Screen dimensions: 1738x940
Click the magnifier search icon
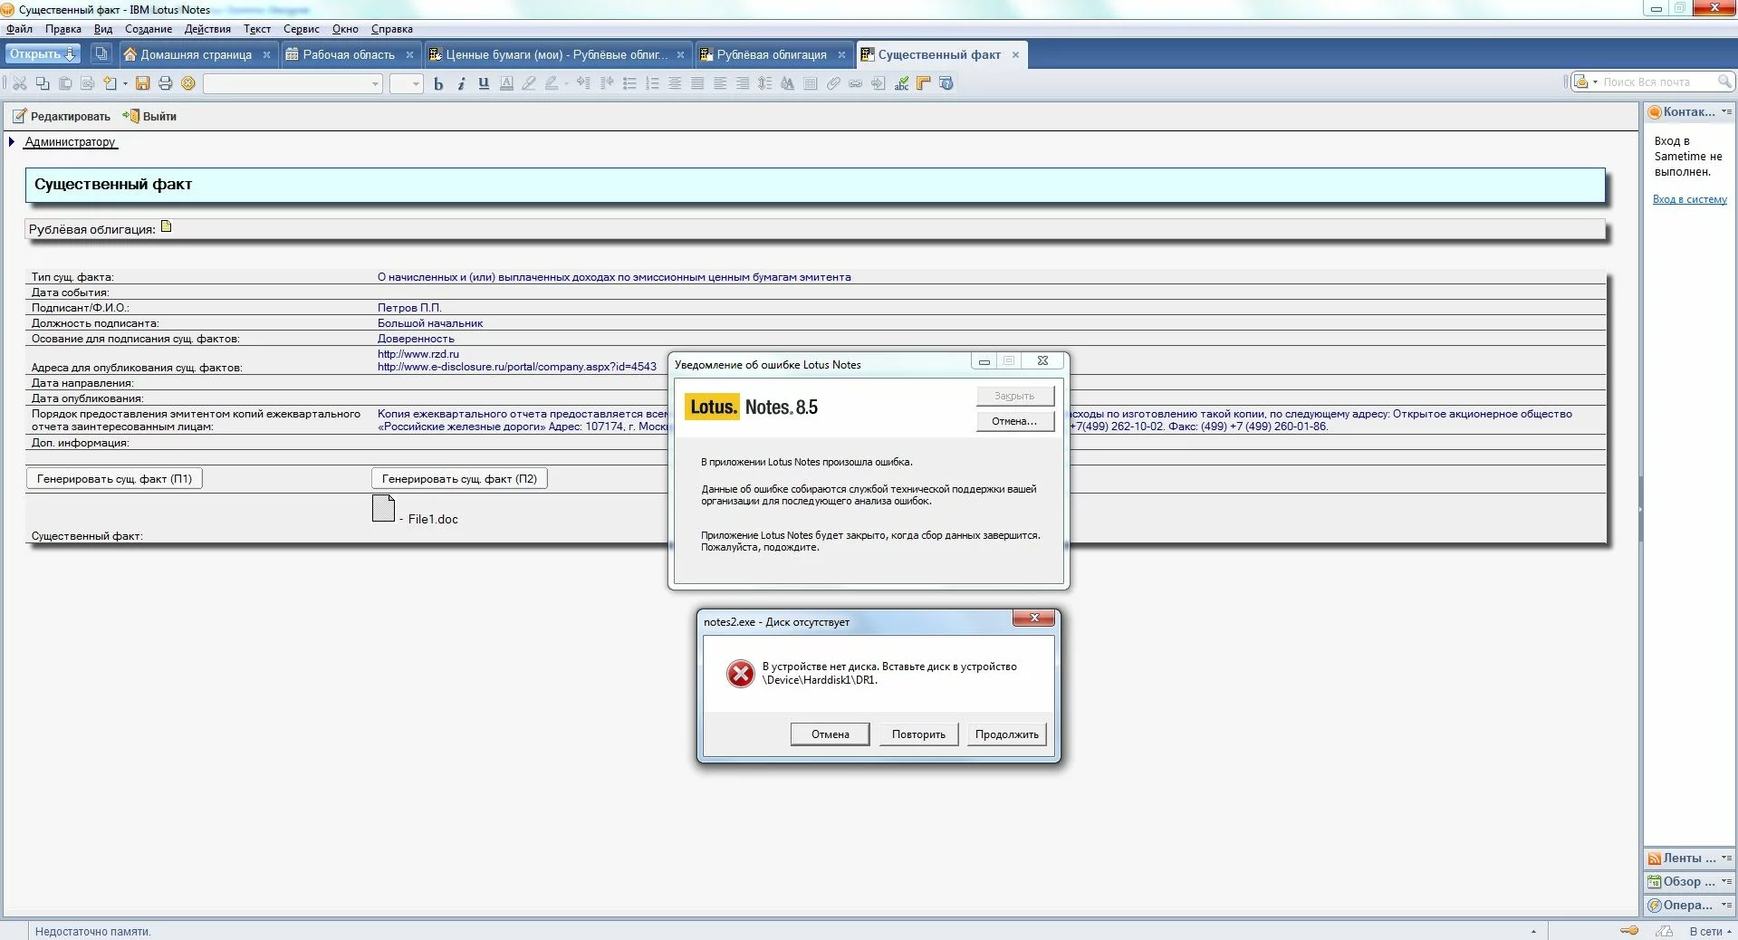pos(1724,82)
